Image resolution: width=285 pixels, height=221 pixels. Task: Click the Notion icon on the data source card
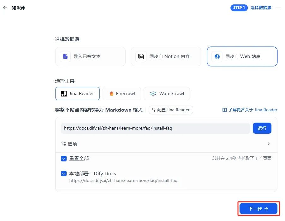[141, 56]
